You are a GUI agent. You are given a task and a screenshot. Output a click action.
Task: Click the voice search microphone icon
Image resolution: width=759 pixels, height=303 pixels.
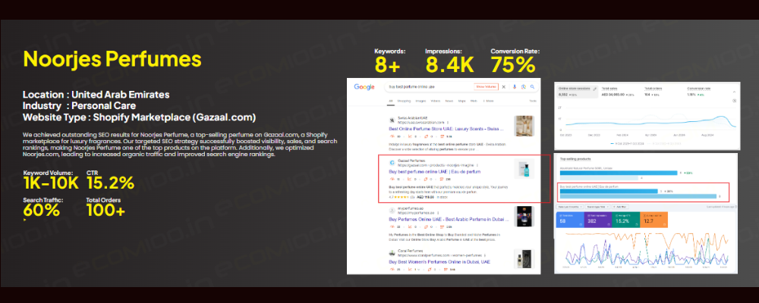(515, 87)
